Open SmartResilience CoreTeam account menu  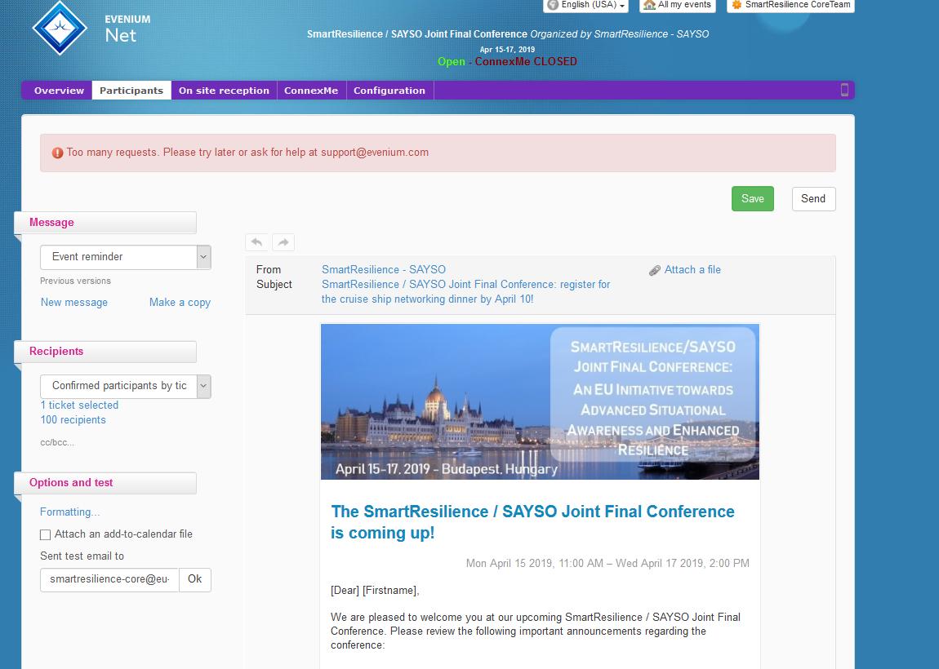tap(790, 5)
